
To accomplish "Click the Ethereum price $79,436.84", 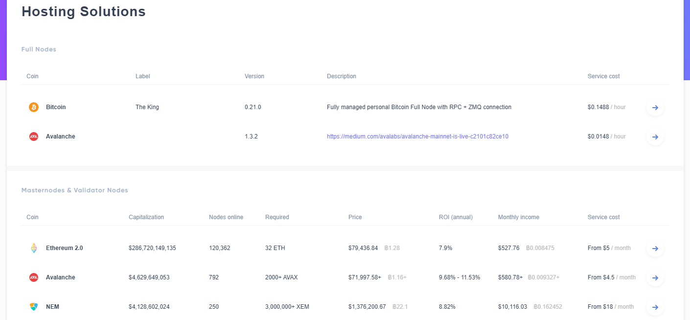I will 363,248.
